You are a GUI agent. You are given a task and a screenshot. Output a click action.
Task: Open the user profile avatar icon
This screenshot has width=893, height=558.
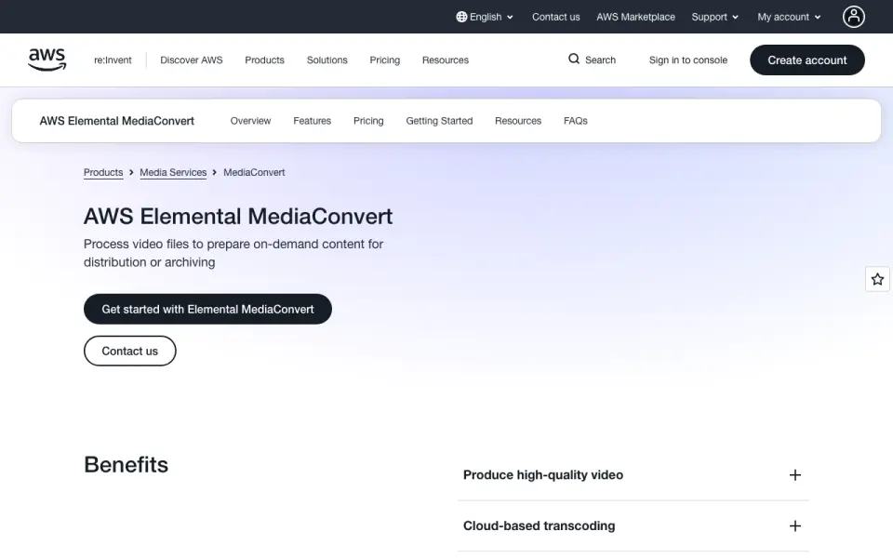pos(853,17)
